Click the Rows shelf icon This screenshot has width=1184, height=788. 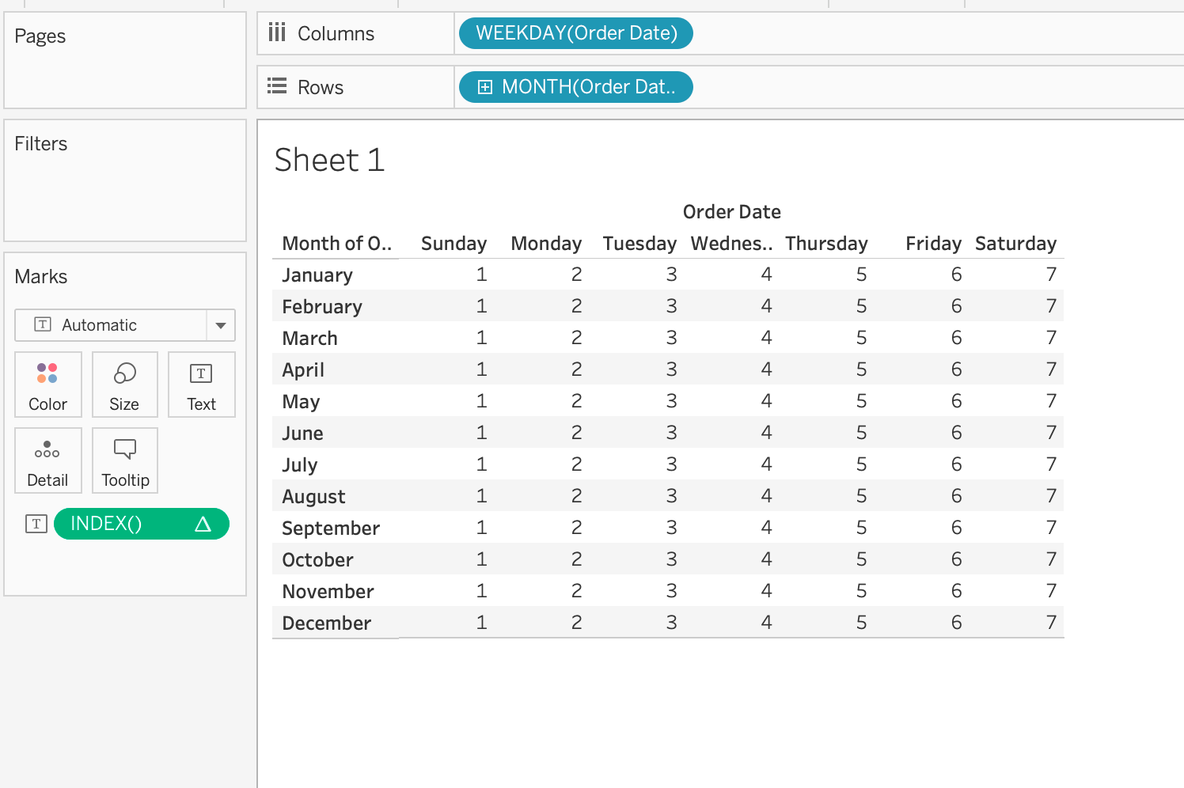(277, 86)
